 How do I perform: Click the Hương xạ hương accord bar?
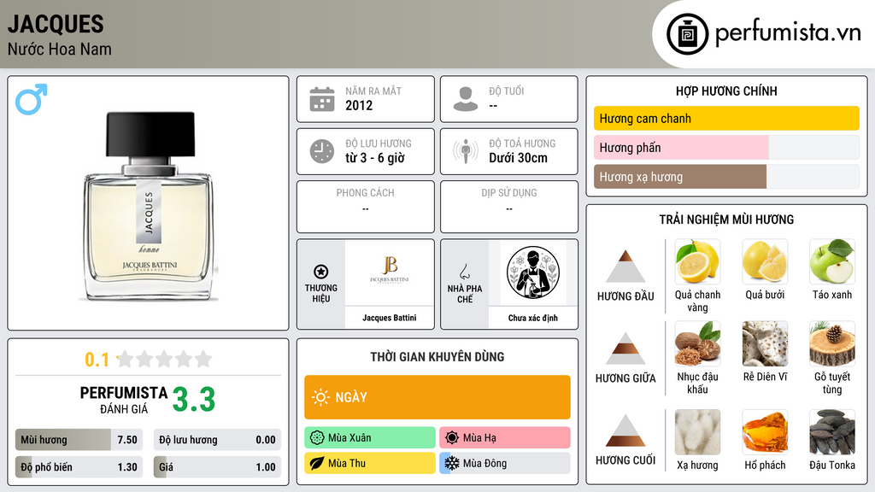point(726,177)
